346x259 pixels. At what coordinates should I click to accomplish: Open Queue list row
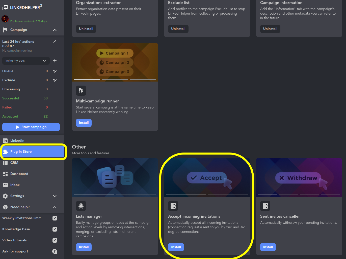pos(25,71)
